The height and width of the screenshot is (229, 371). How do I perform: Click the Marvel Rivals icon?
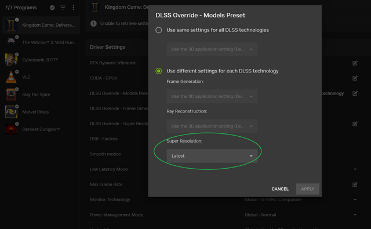[11, 112]
